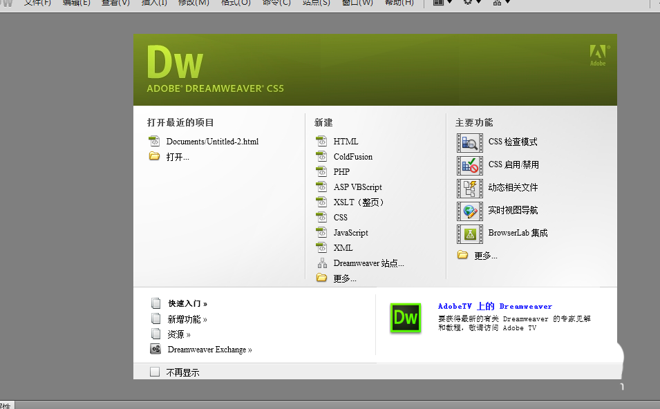Click the PHP document icon
This screenshot has height=409, width=660.
pyautogui.click(x=321, y=171)
